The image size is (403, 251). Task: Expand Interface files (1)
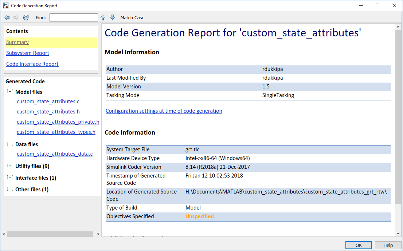point(9,178)
